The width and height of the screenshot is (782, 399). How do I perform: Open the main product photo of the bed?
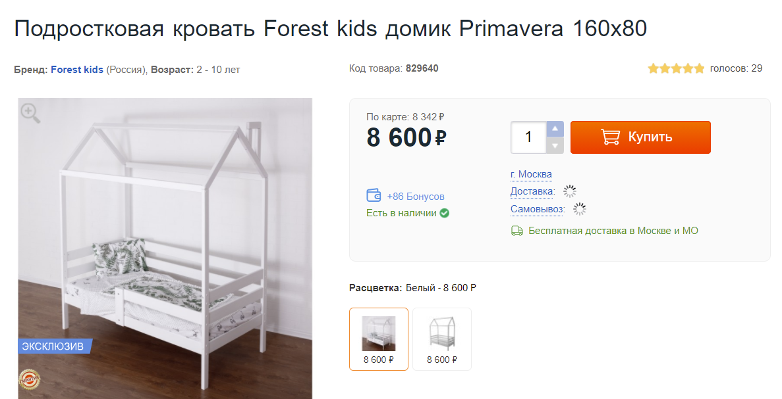165,250
